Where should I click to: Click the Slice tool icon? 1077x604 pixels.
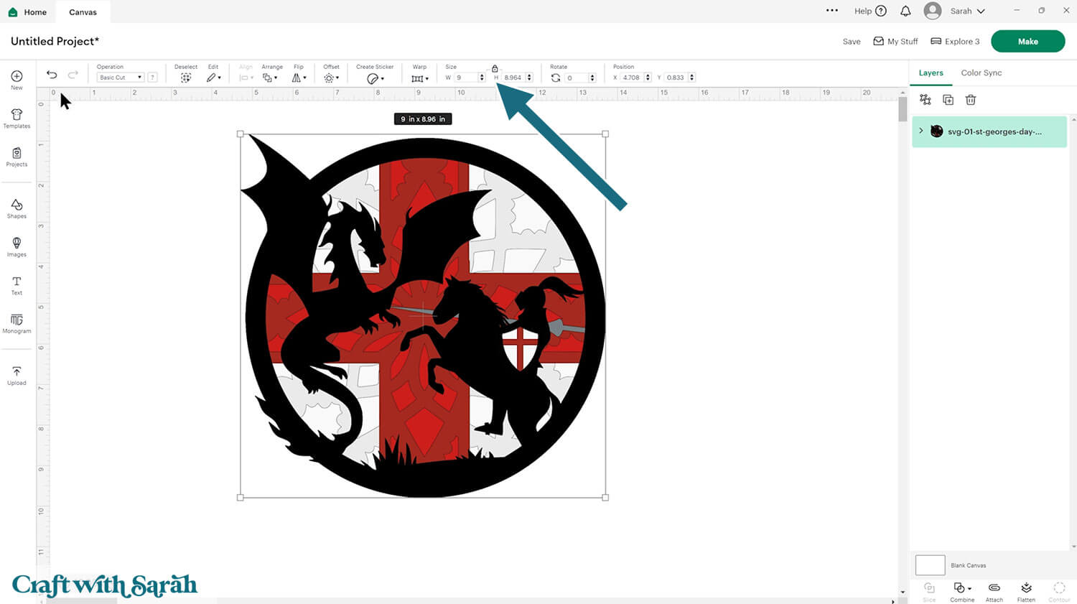[x=929, y=587]
